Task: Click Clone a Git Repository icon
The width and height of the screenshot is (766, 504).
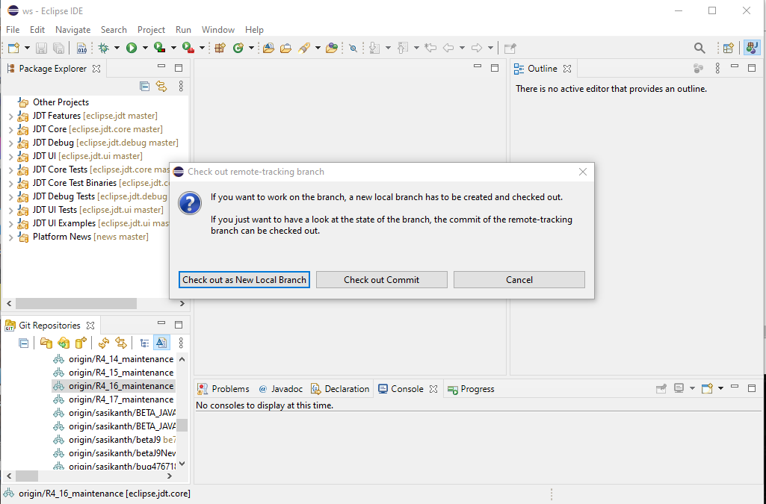Action: point(64,343)
